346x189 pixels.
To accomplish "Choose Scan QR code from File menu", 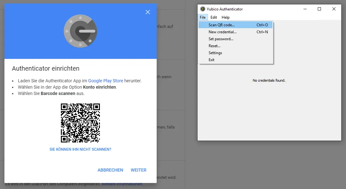I will (235, 25).
